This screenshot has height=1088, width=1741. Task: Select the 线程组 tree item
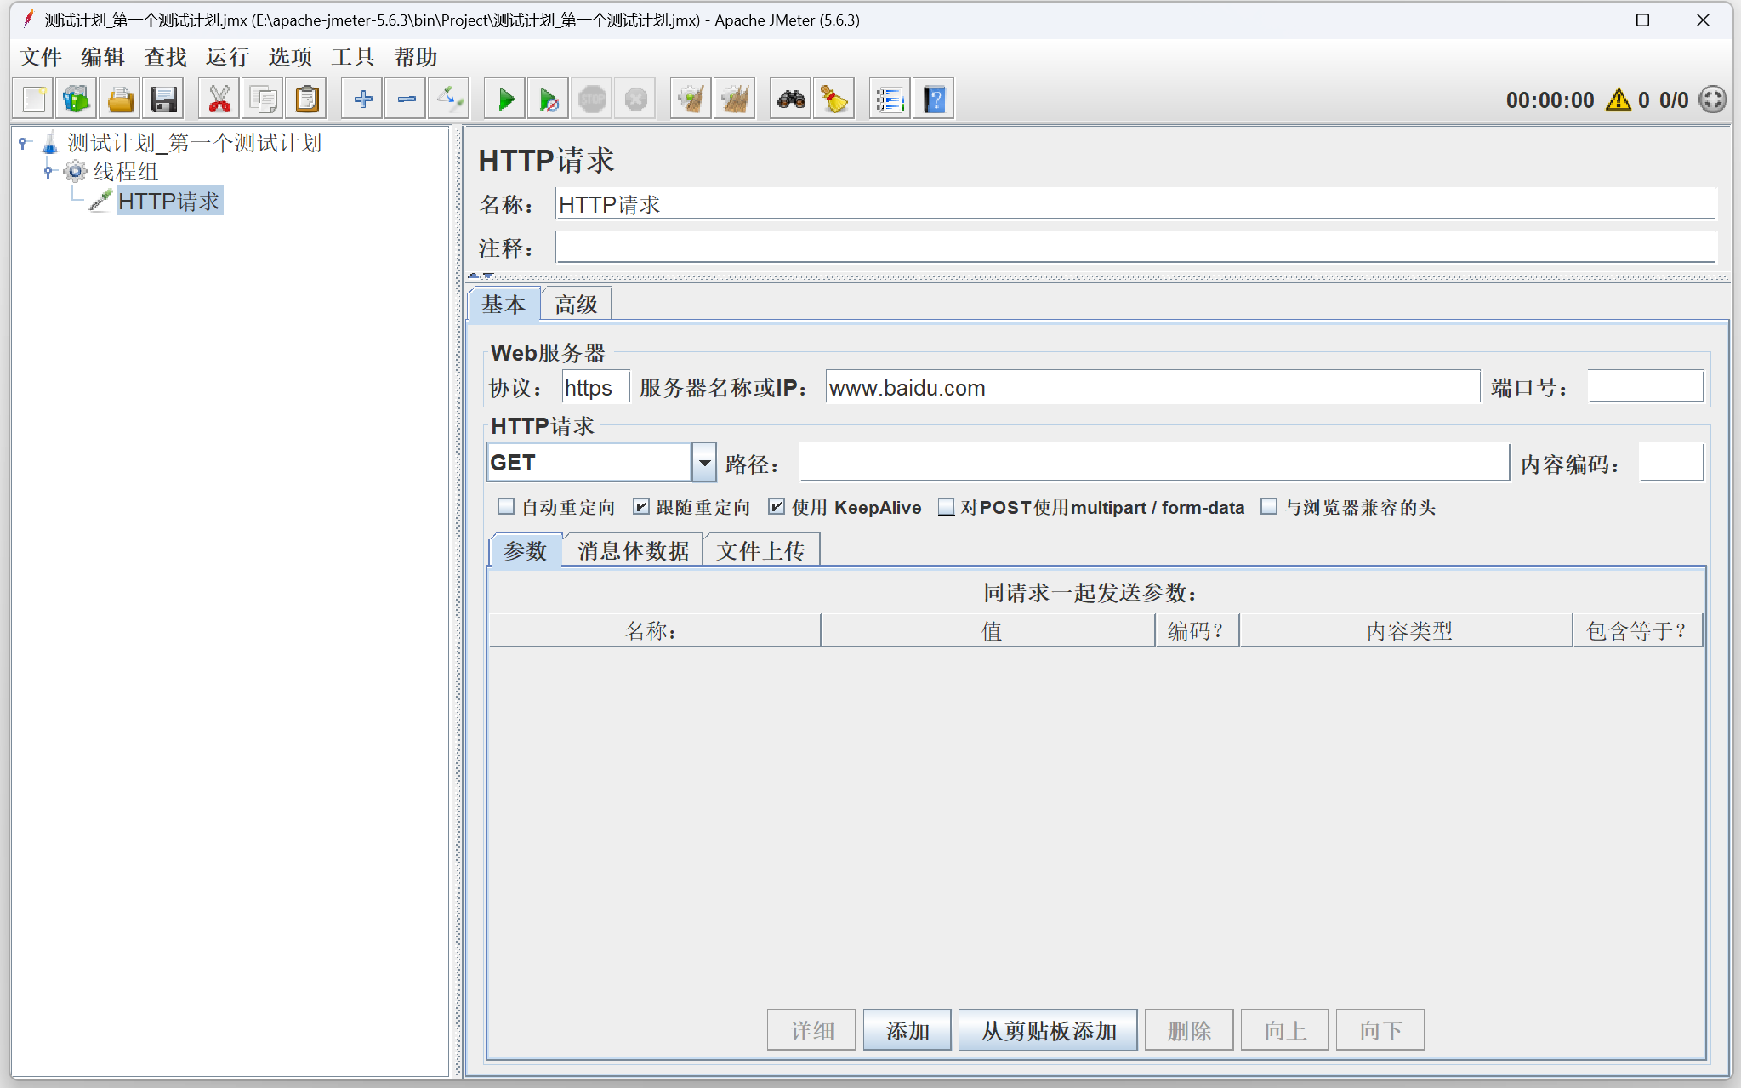tap(126, 172)
